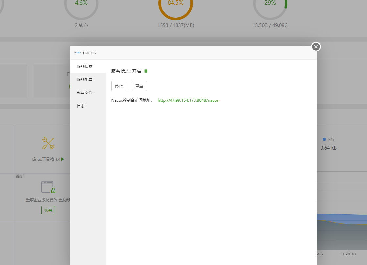367x265 pixels.
Task: Click the Nacos控制台访问地址 label
Action: pos(132,100)
